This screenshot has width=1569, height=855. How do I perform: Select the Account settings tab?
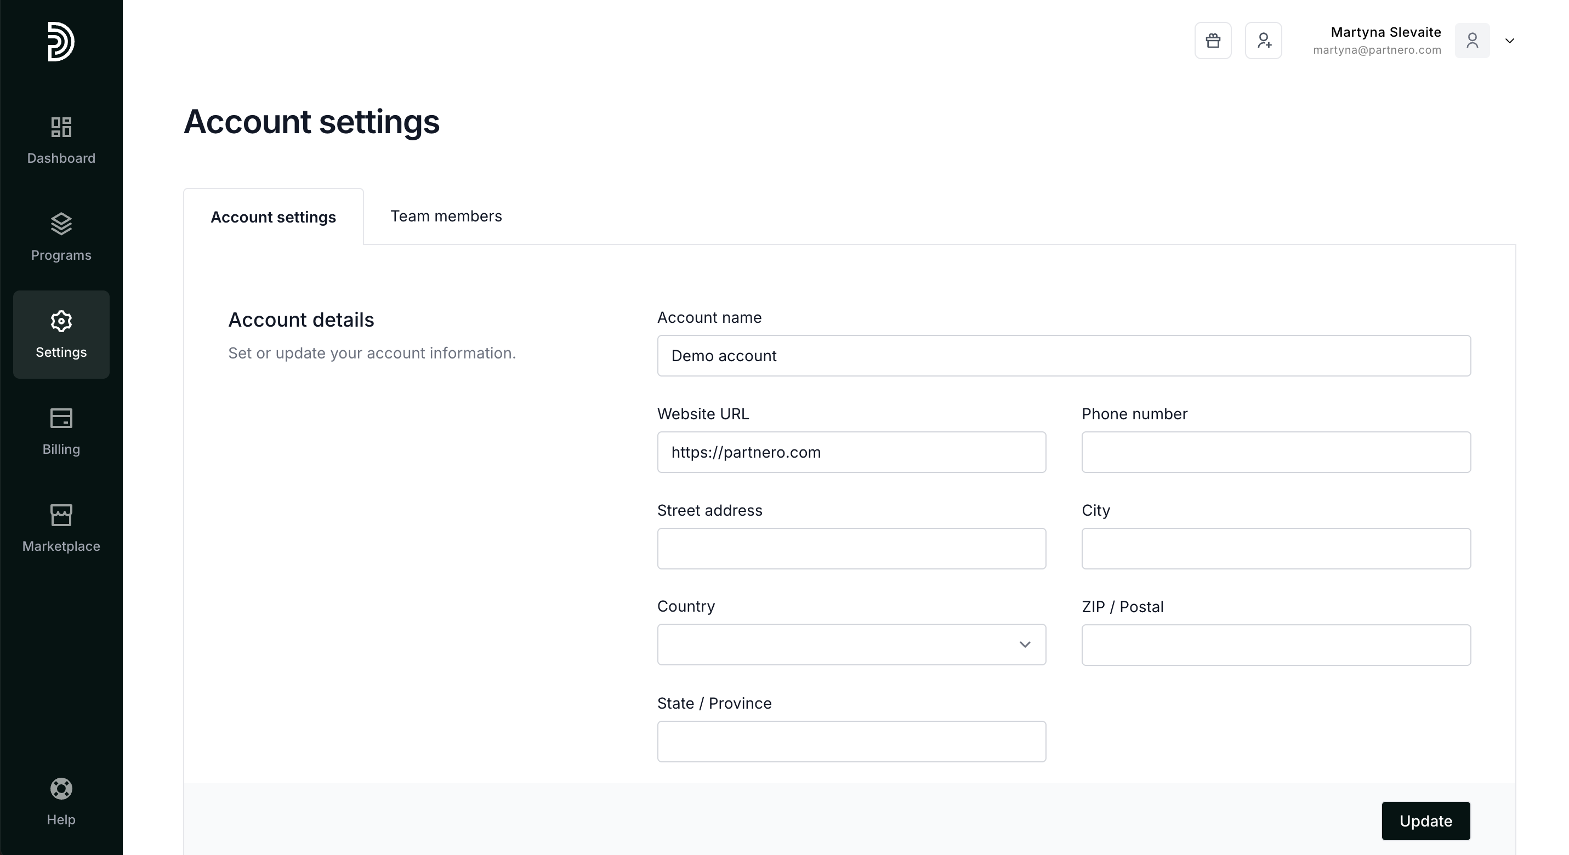tap(273, 218)
